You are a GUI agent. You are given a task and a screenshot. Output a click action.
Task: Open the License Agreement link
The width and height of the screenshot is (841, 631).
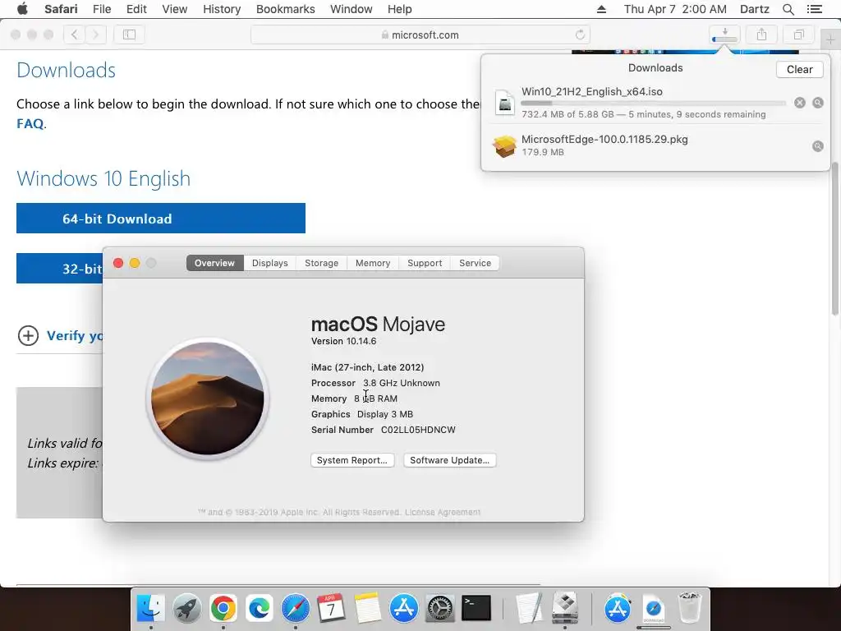443,512
